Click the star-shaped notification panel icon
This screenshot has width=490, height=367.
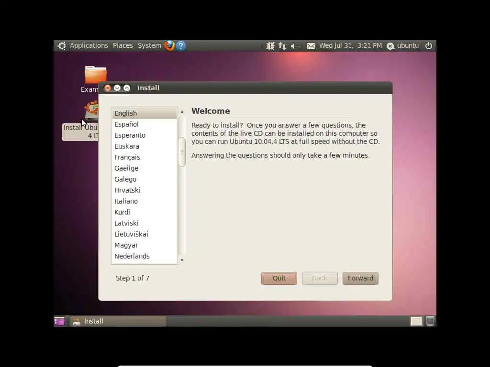click(x=270, y=46)
